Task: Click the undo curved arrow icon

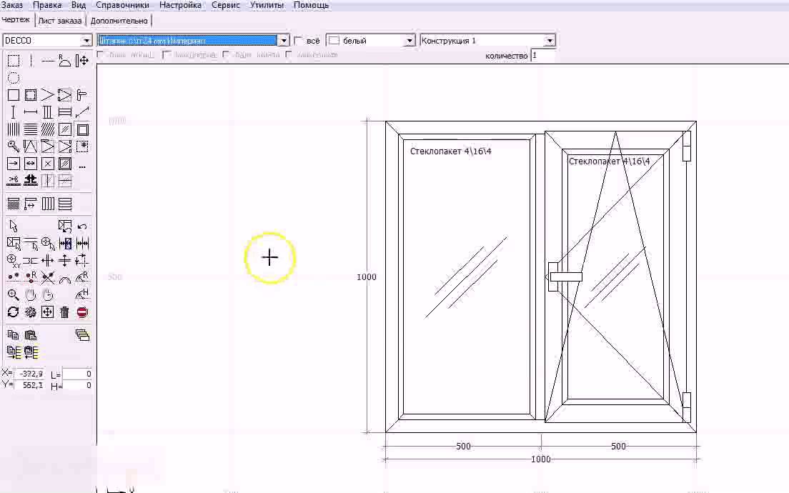Action: [82, 226]
